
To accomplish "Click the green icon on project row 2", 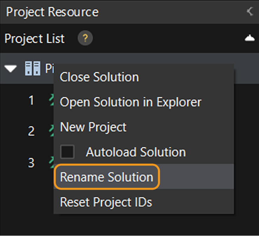I will (51, 131).
